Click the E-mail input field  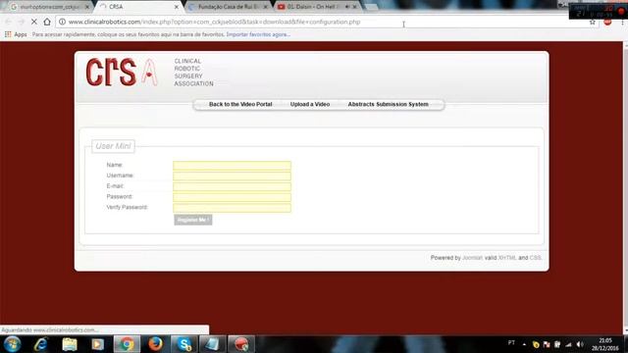(x=232, y=186)
